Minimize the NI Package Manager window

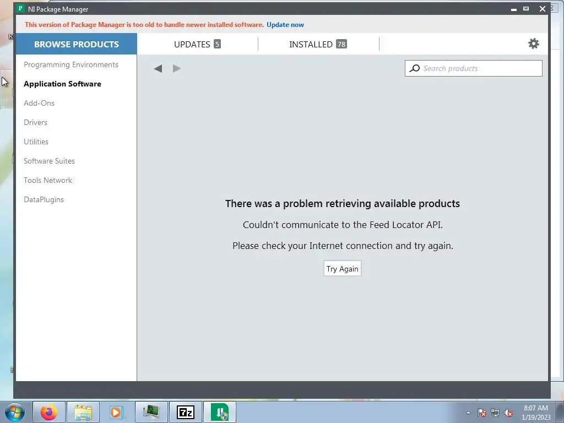[514, 9]
